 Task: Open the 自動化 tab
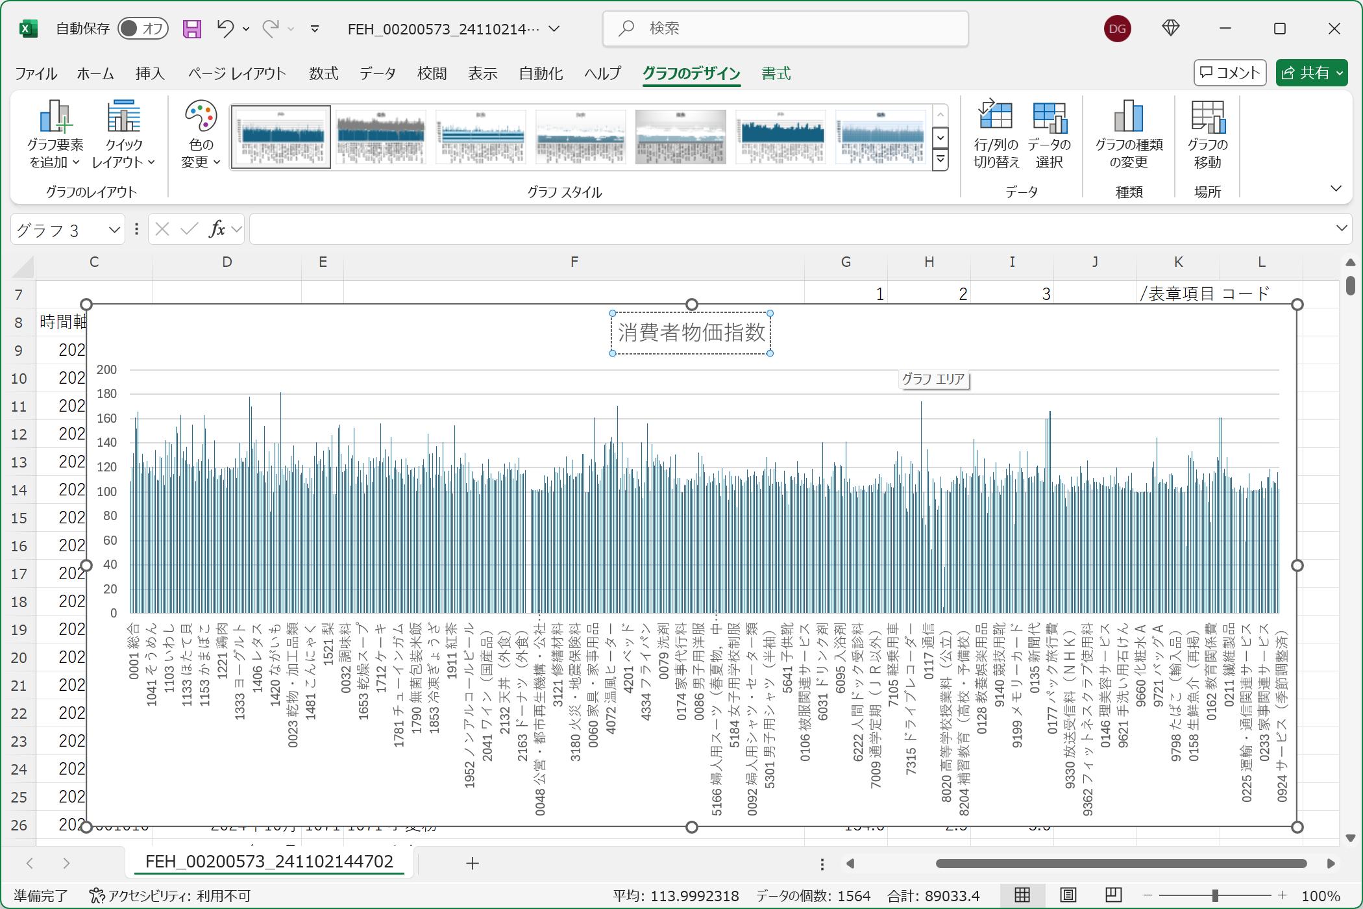[x=541, y=73]
